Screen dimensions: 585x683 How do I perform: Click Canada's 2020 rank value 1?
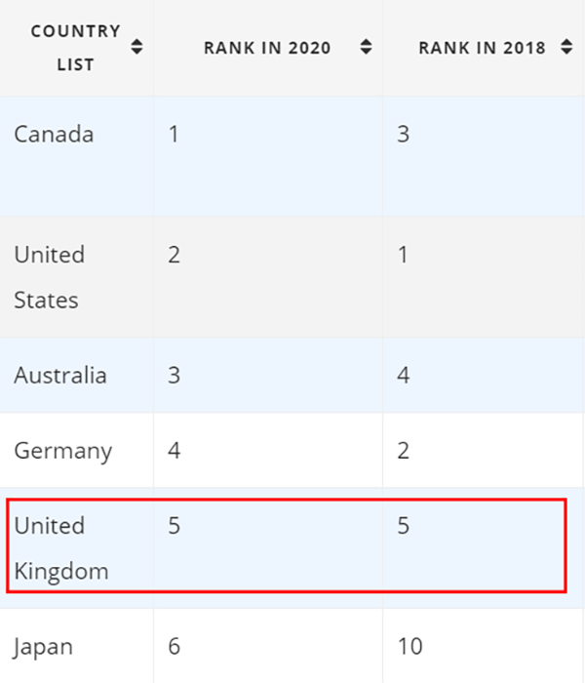174,135
